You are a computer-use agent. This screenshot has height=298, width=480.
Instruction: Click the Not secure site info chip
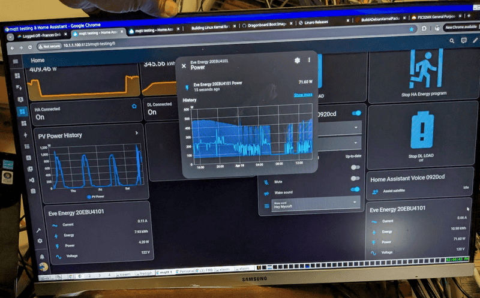pos(49,46)
